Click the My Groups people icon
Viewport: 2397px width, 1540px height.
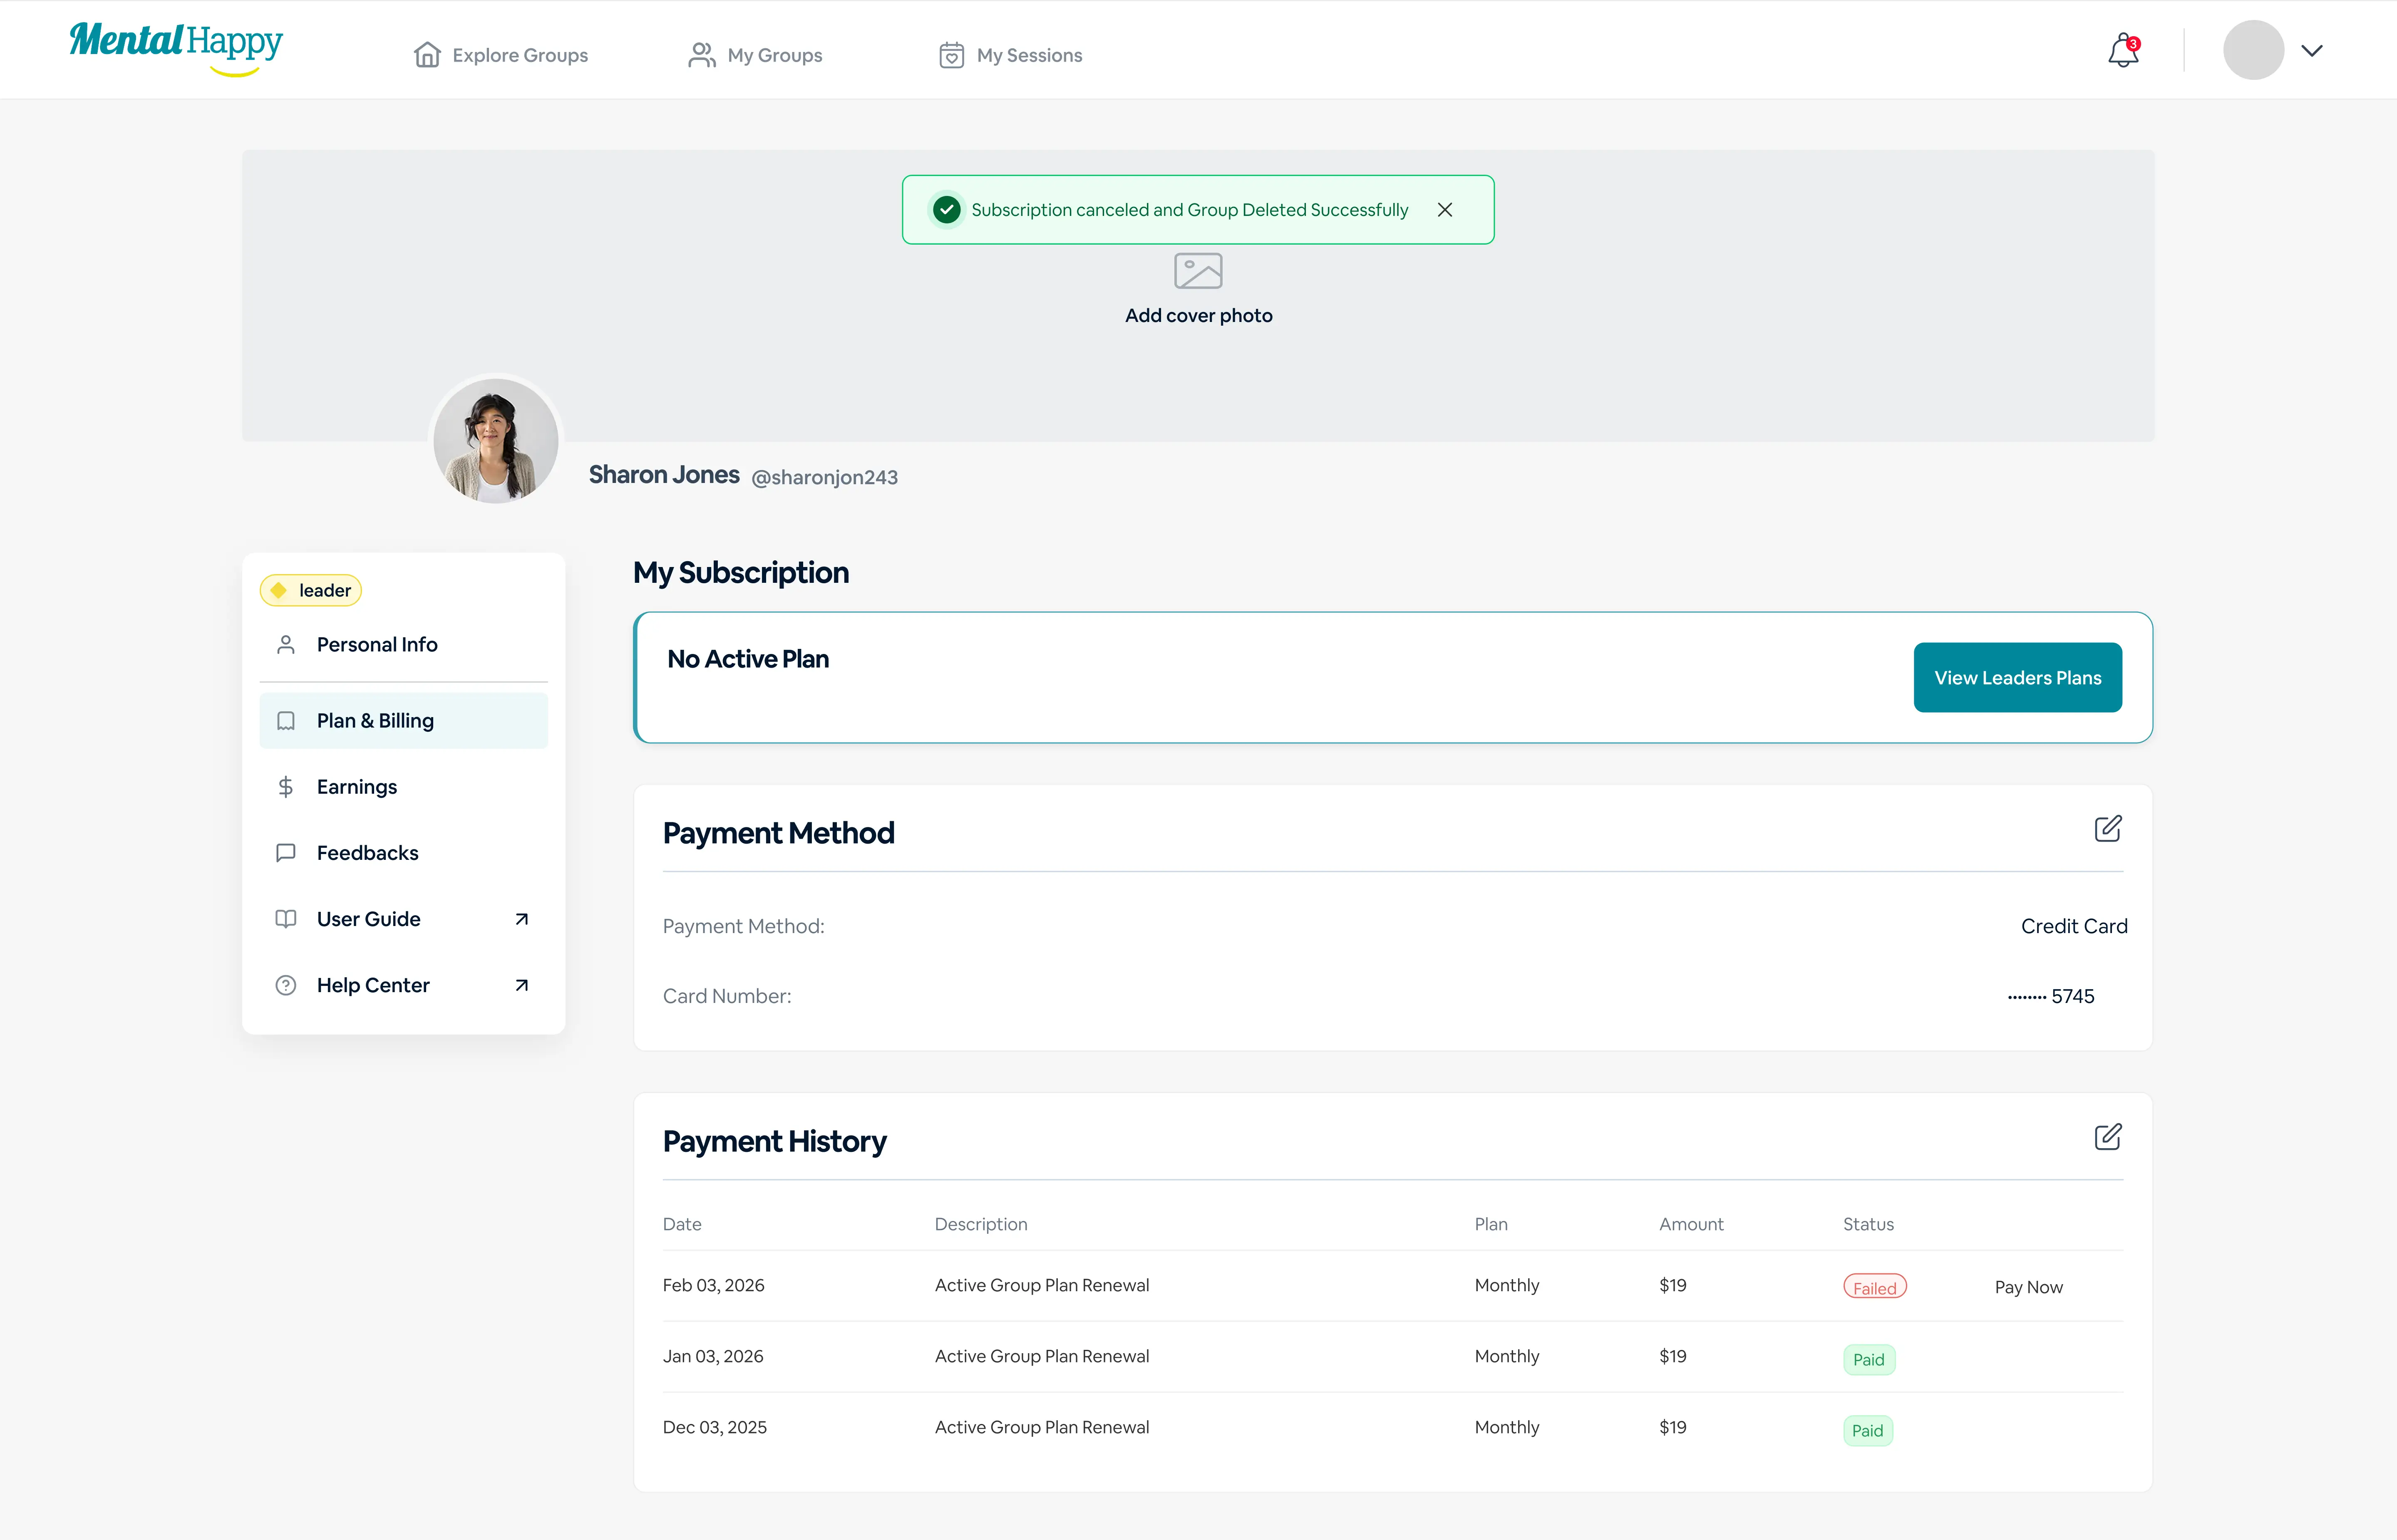(702, 55)
